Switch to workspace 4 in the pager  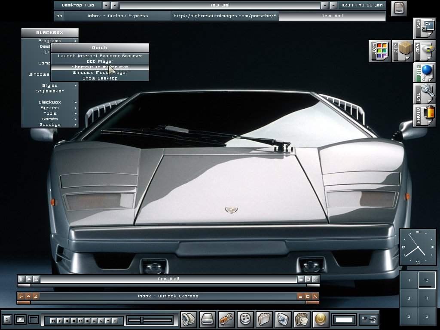pyautogui.click(x=427, y=298)
